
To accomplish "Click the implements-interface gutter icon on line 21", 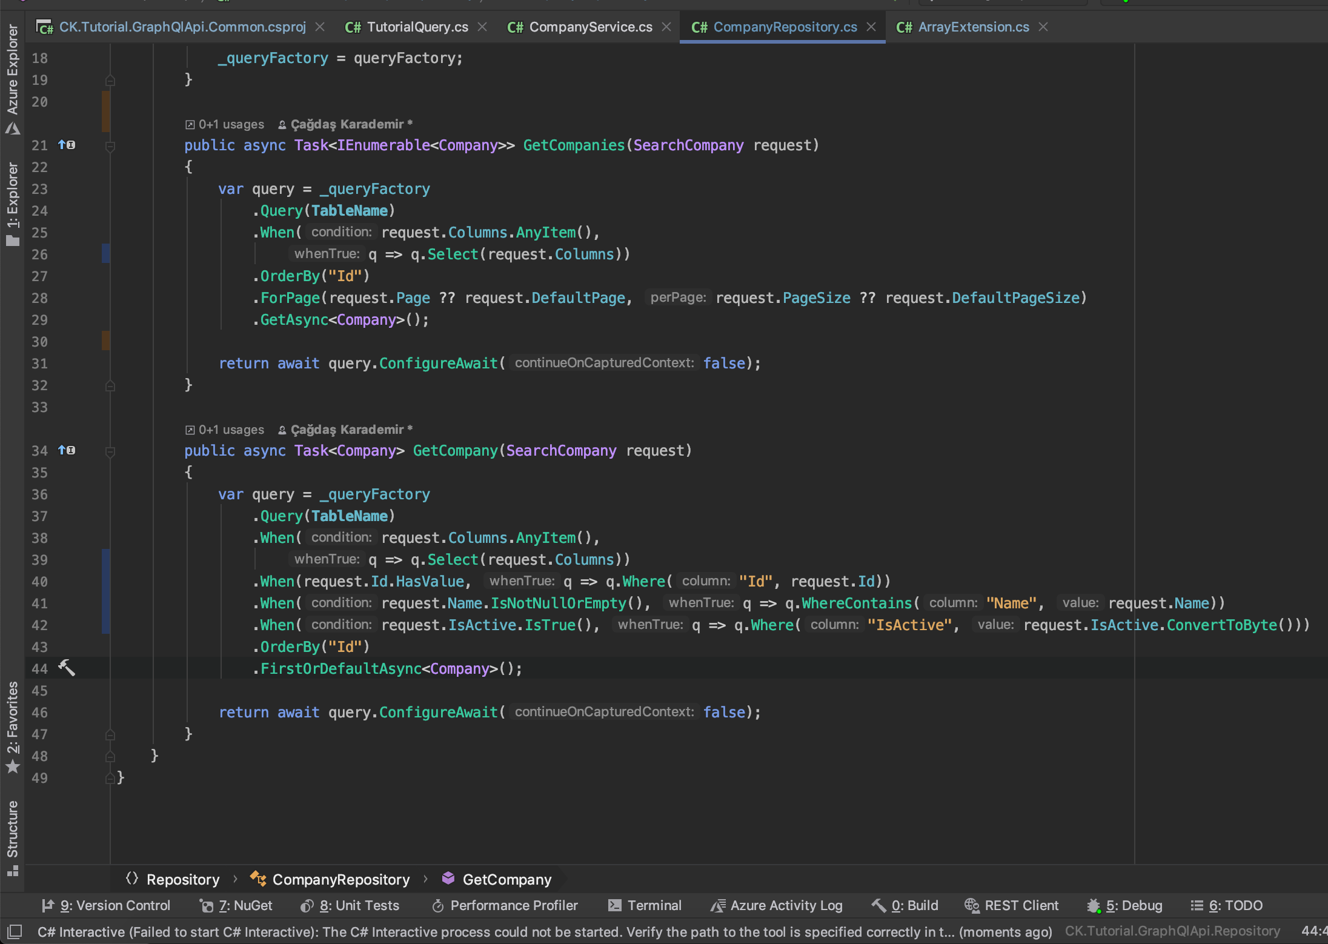I will point(67,145).
